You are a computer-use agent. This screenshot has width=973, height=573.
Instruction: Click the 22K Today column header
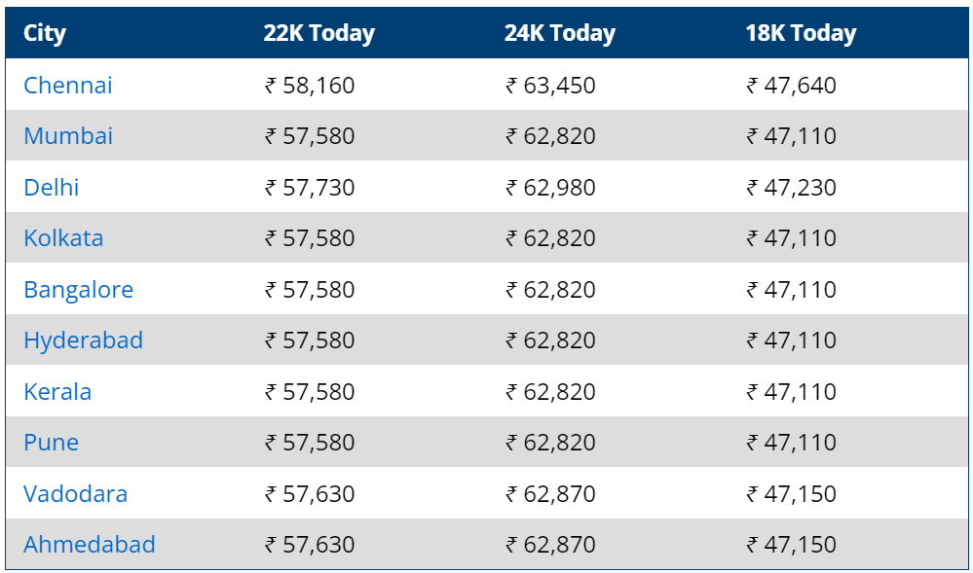click(x=318, y=33)
